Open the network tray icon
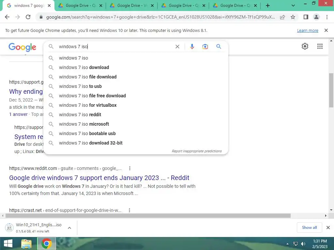The width and height of the screenshot is (334, 250). click(296, 244)
